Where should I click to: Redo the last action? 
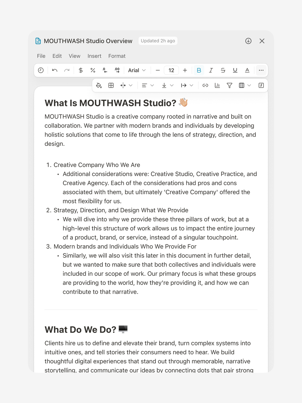pos(67,70)
